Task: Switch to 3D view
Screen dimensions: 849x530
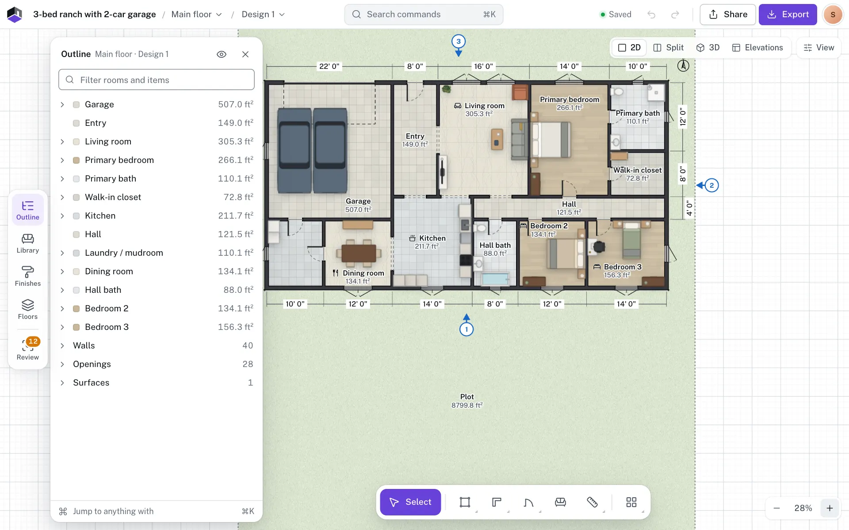Action: [x=707, y=48]
